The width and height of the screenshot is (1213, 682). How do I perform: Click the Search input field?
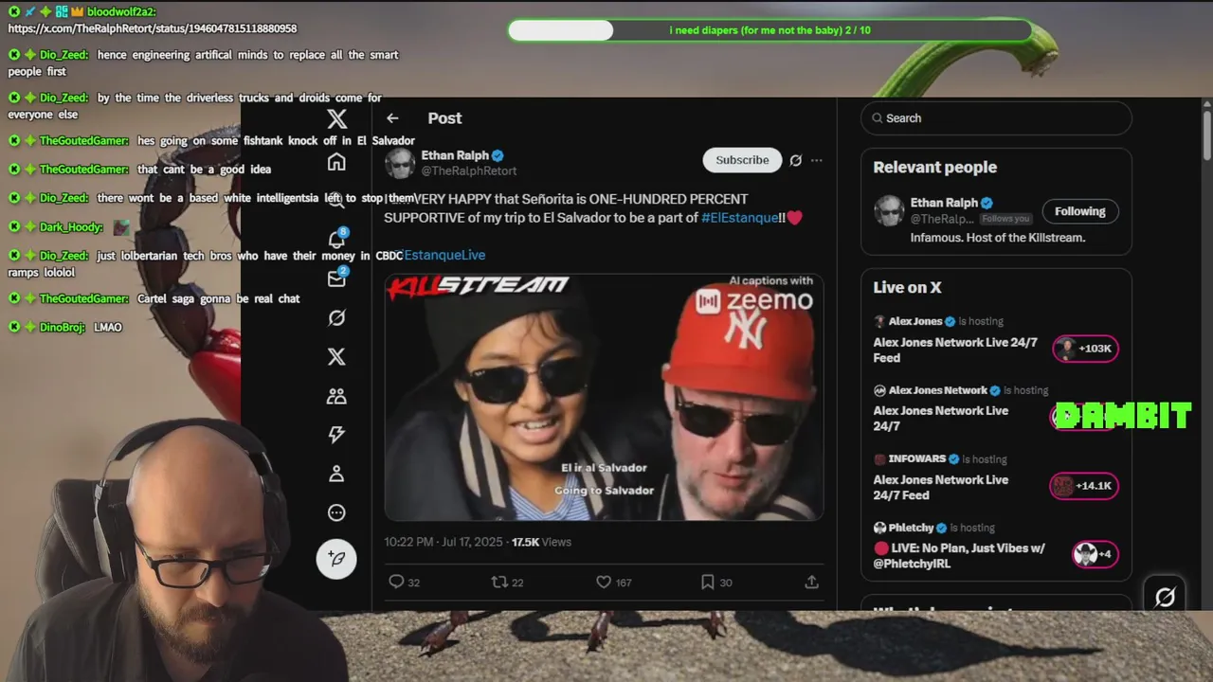click(x=996, y=118)
